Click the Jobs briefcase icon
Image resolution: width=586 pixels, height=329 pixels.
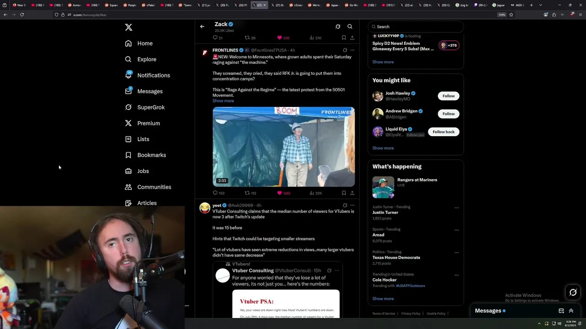[x=128, y=171]
